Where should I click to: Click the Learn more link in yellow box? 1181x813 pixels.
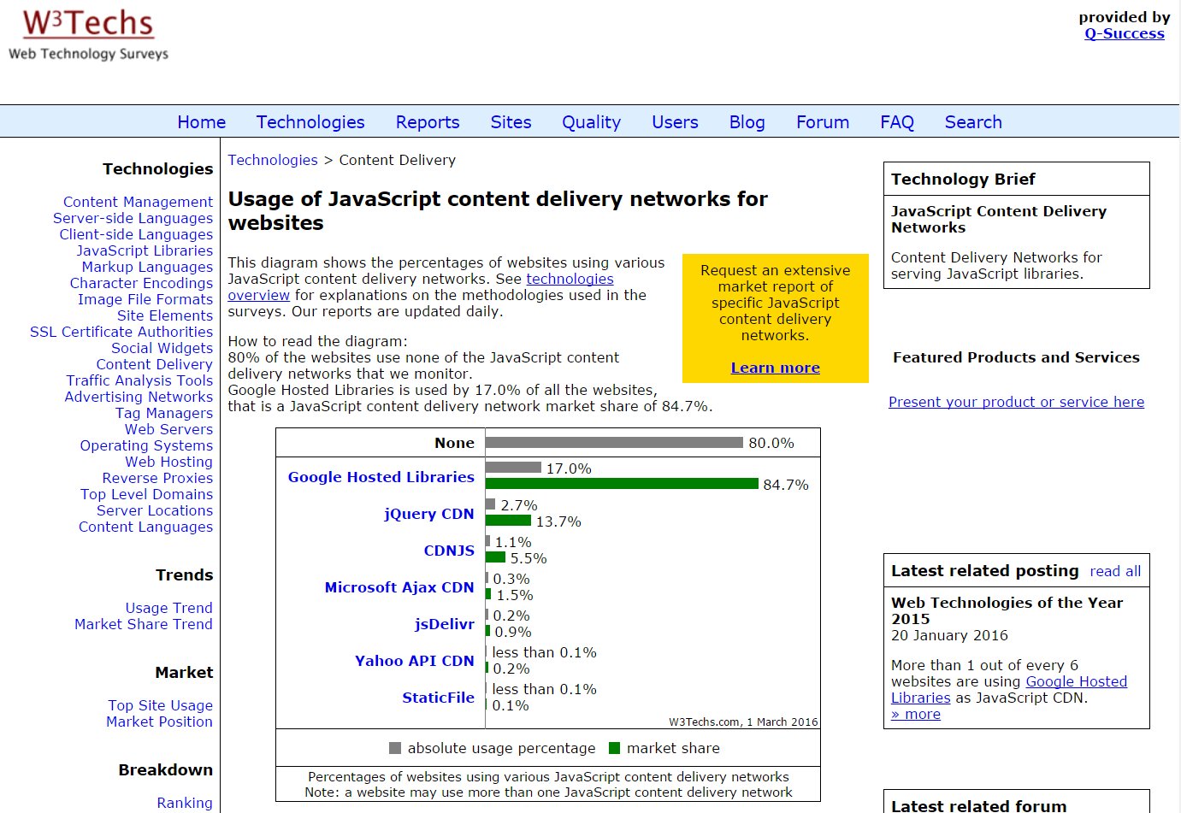775,368
